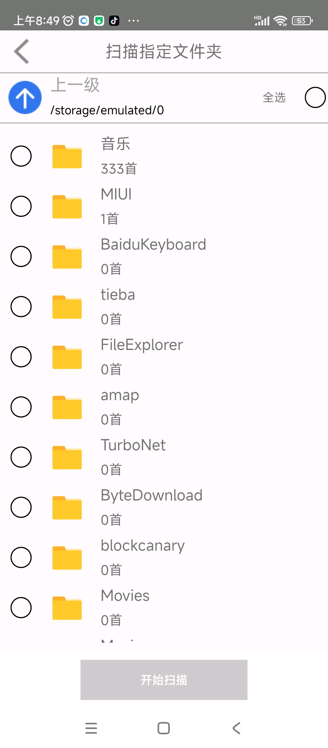Open the amap folder icon

tap(67, 407)
